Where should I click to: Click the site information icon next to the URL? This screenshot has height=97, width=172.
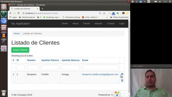coord(23,13)
